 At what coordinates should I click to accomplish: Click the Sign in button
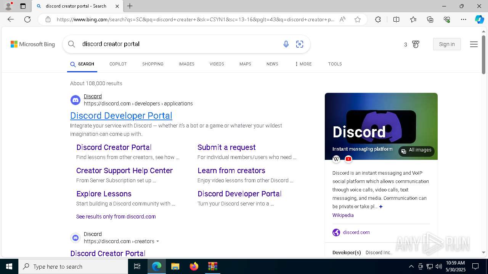(447, 44)
